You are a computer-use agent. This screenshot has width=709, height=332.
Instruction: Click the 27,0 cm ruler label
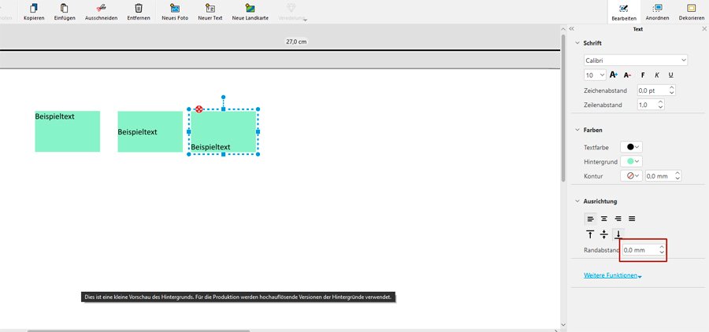coord(297,42)
